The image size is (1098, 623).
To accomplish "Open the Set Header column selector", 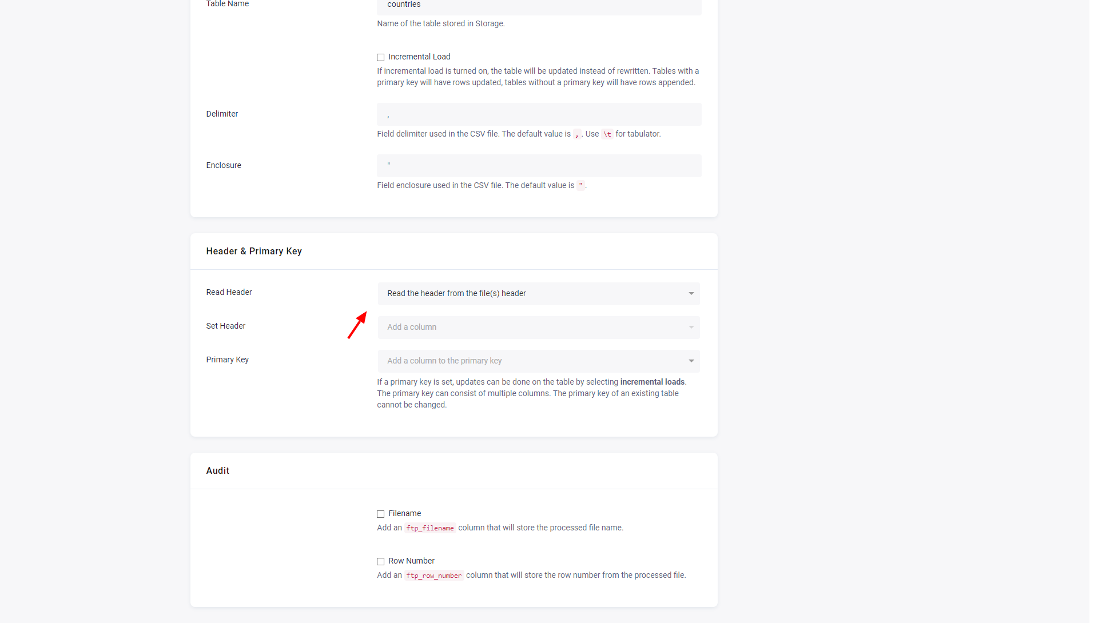I will (x=539, y=328).
